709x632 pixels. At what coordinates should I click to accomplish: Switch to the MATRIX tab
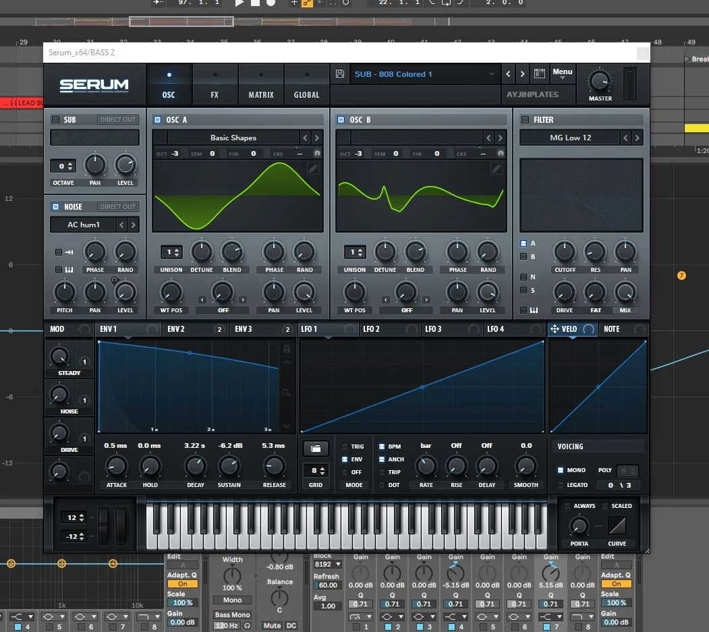(261, 85)
